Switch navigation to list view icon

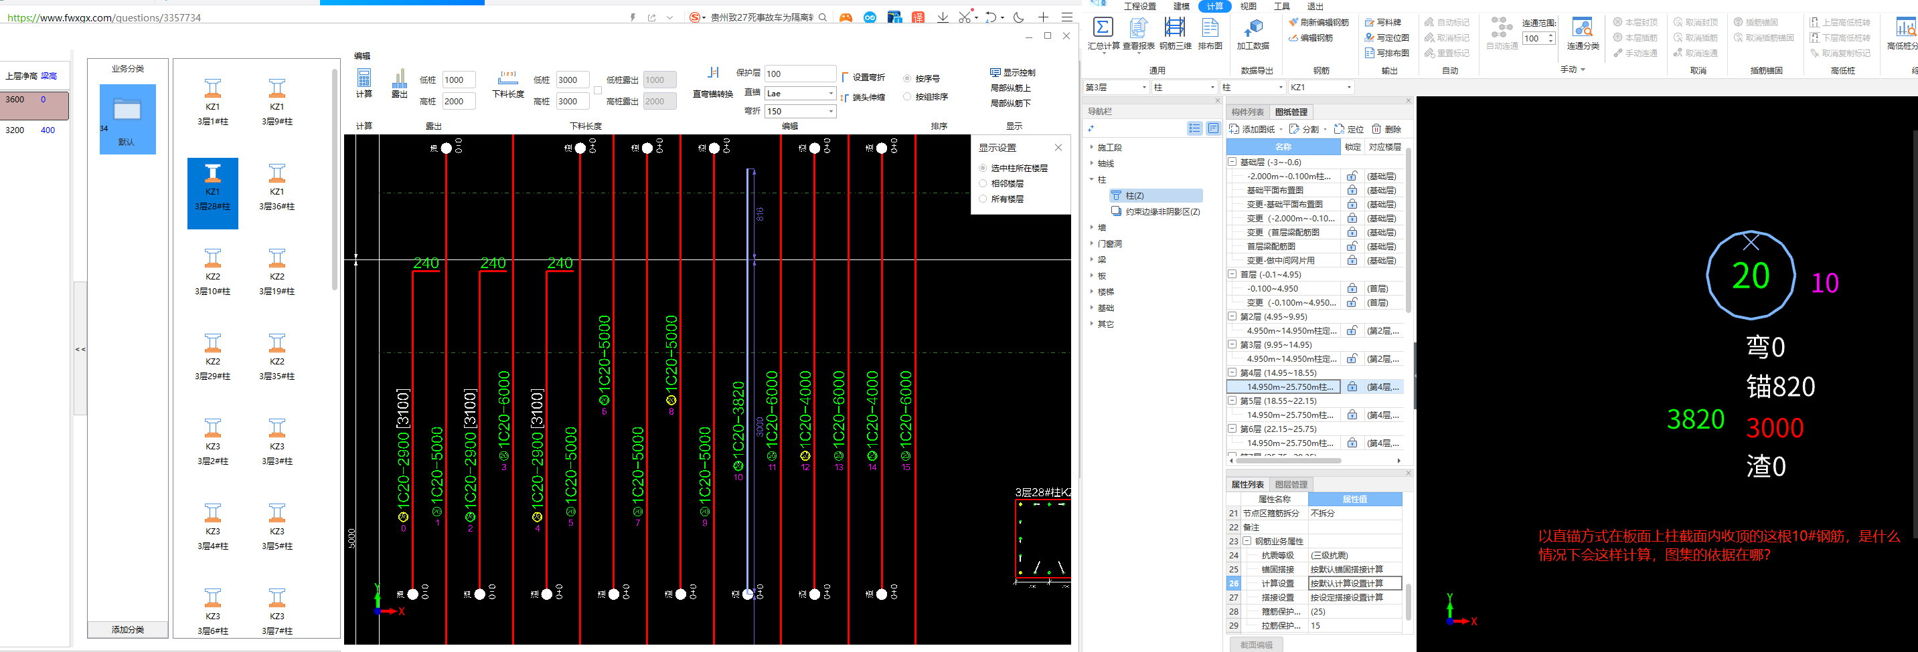(1194, 128)
